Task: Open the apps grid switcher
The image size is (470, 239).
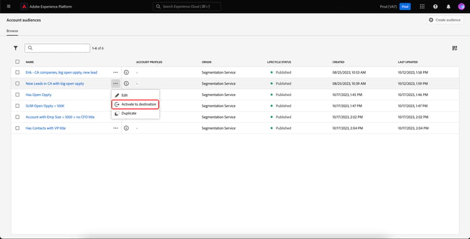Action: 422,6
